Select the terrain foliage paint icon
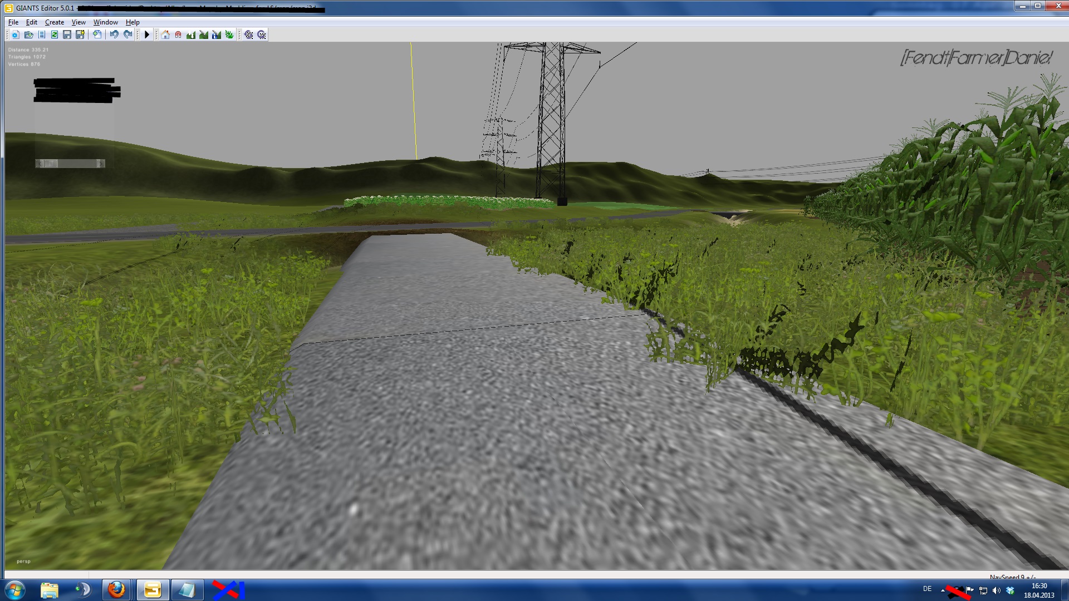Screen dimensions: 1069x601 coord(229,35)
